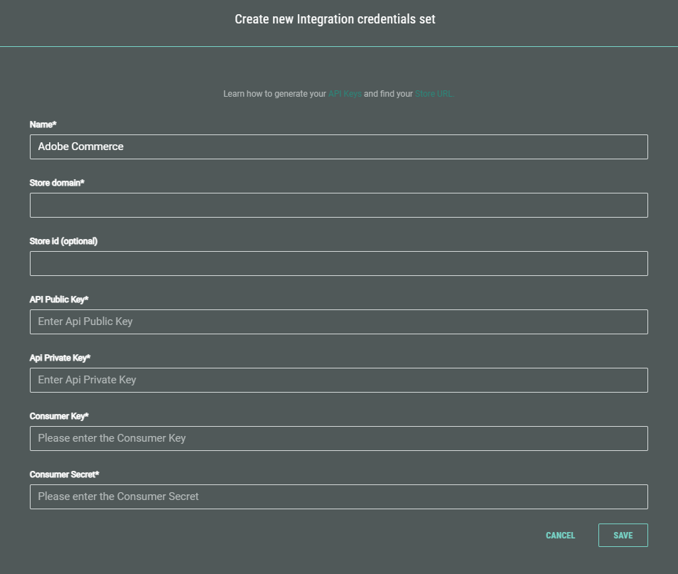Select the Please enter the Consumer Secret field
The height and width of the screenshot is (574, 678).
(338, 496)
